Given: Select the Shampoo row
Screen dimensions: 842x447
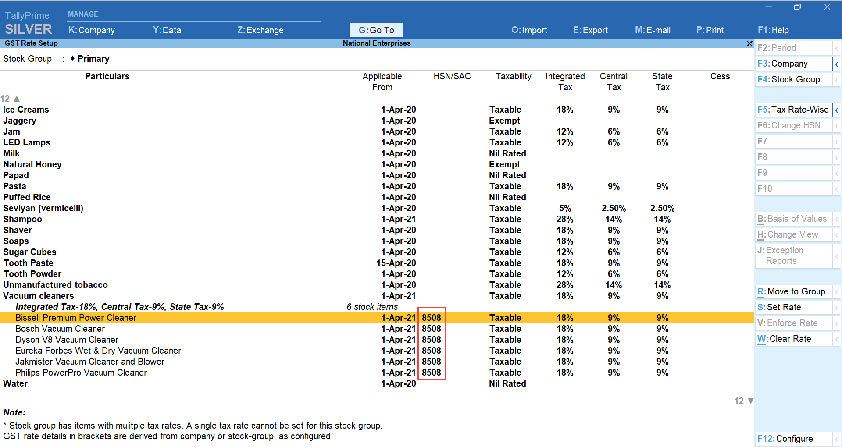Looking at the screenshot, I should click(x=377, y=219).
